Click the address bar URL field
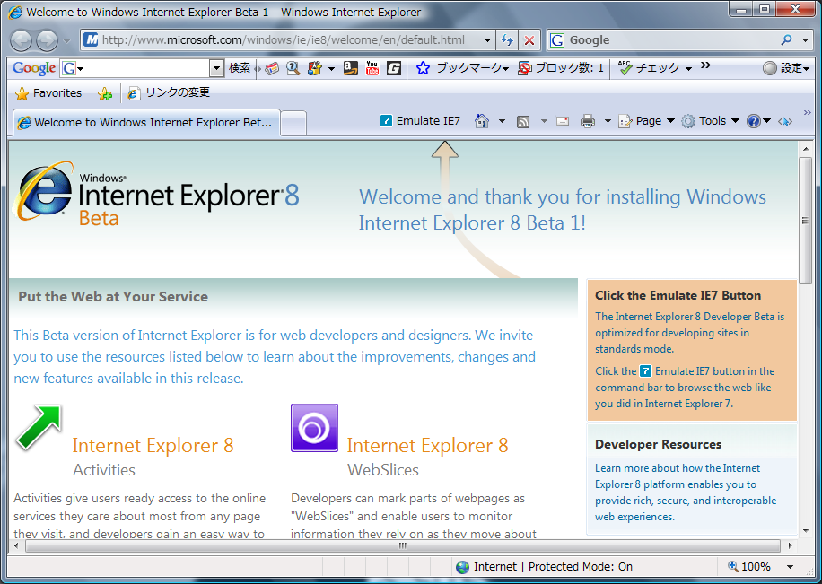Image resolution: width=822 pixels, height=584 pixels. pyautogui.click(x=281, y=39)
